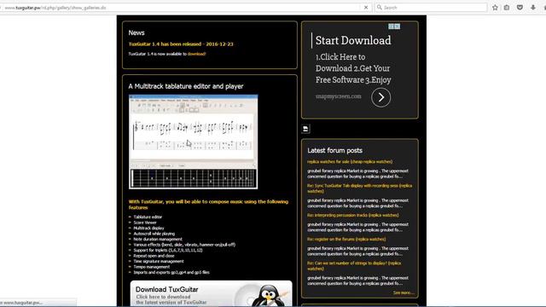The image size is (546, 307).
Task: Open 'Re: register on the forums' forum post
Action: (x=346, y=240)
